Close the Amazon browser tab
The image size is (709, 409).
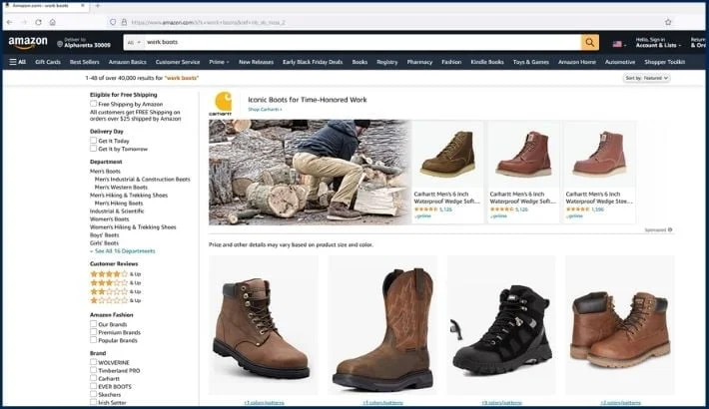[x=83, y=5]
